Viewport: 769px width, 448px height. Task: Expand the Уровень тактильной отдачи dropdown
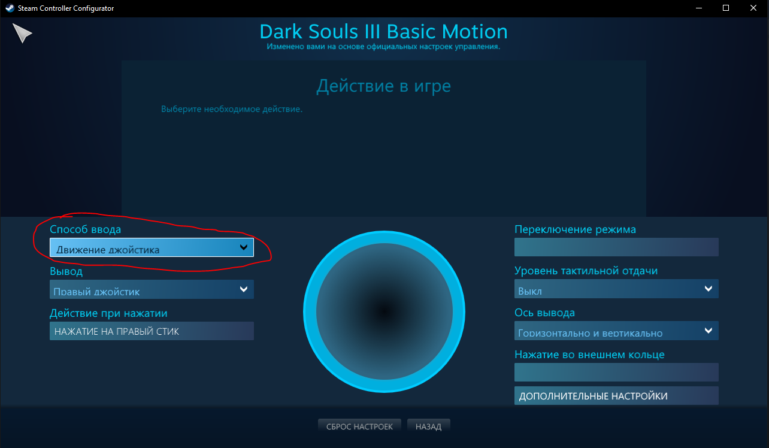(616, 289)
